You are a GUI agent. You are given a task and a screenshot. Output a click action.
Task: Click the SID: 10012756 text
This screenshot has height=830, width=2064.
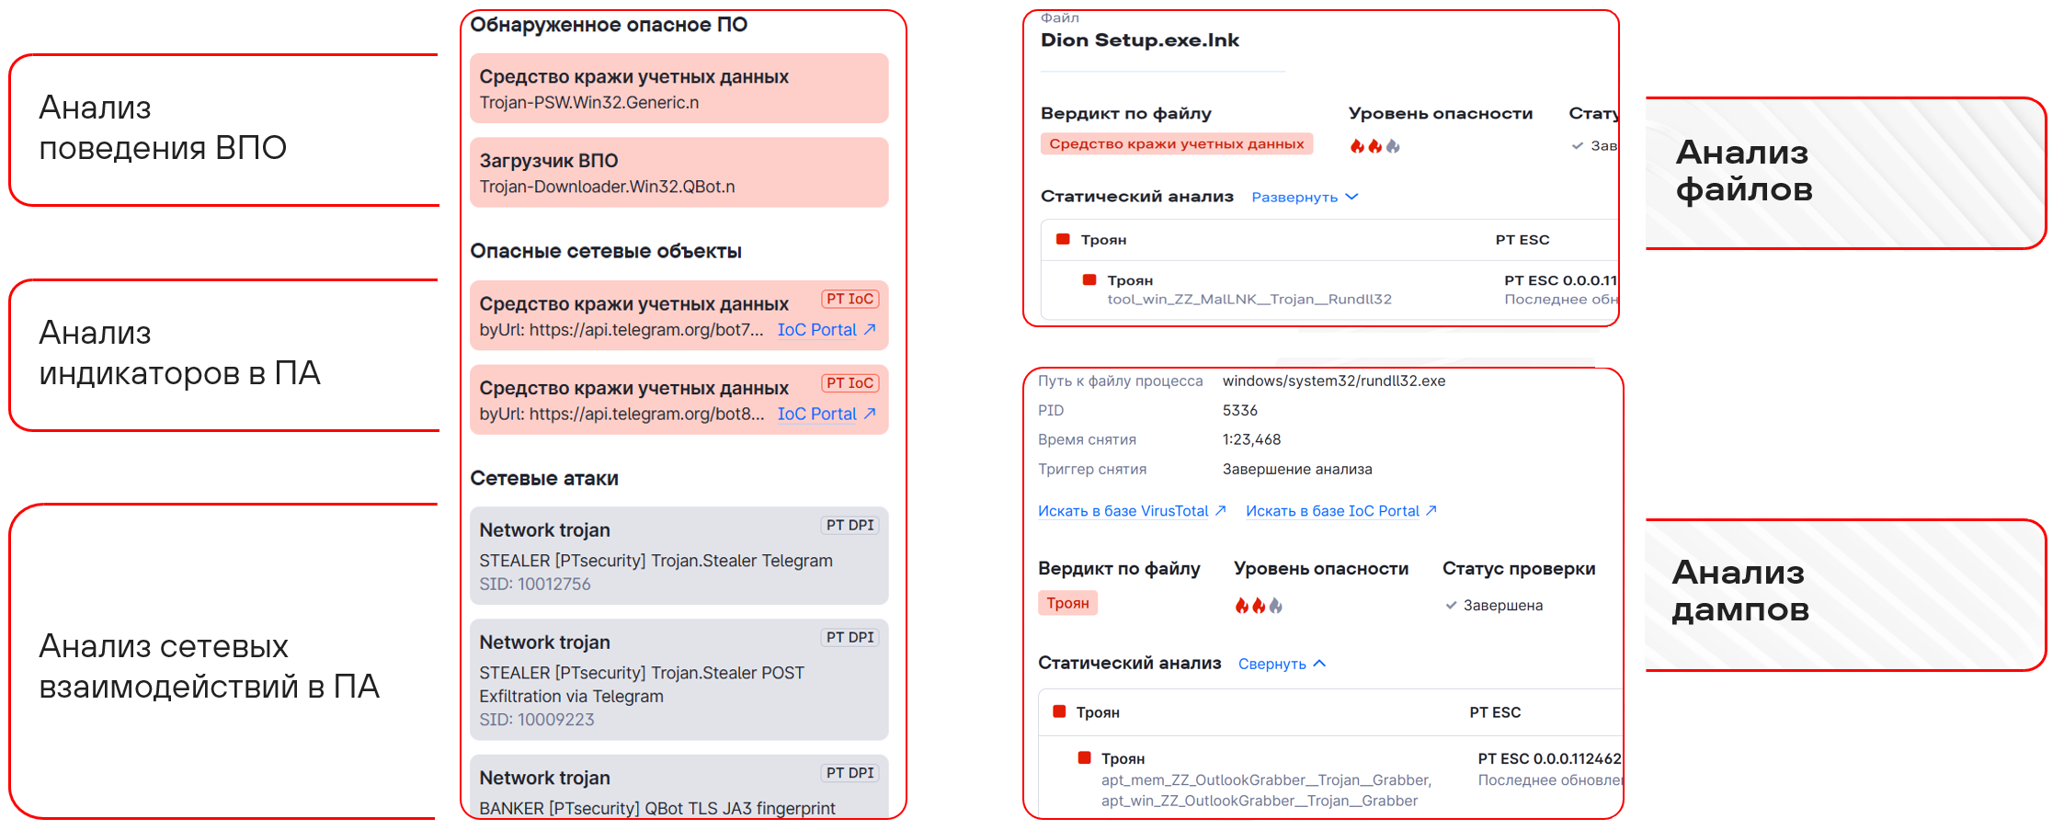[x=535, y=584]
